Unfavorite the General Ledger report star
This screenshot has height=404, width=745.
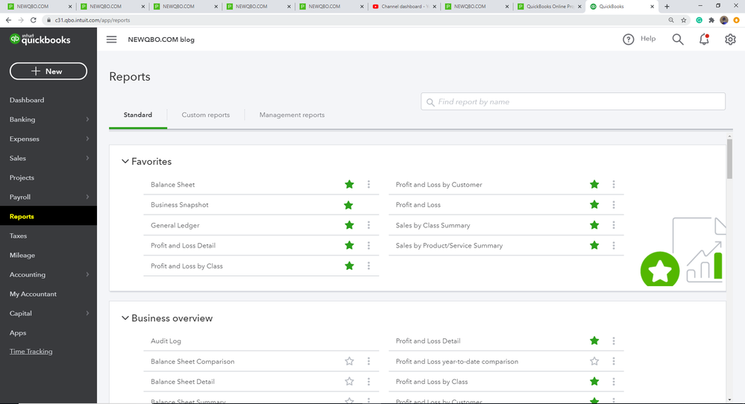point(349,225)
